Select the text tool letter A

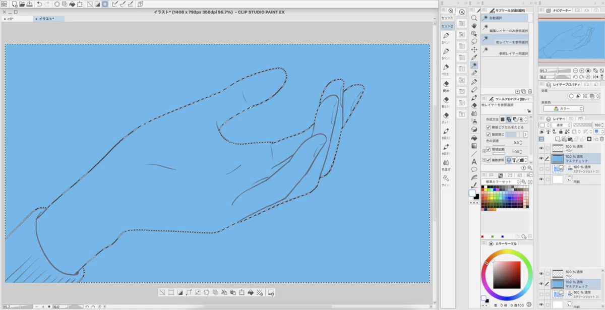click(x=474, y=161)
